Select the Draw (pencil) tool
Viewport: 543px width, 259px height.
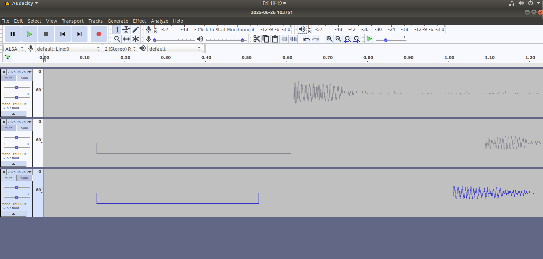pos(135,29)
